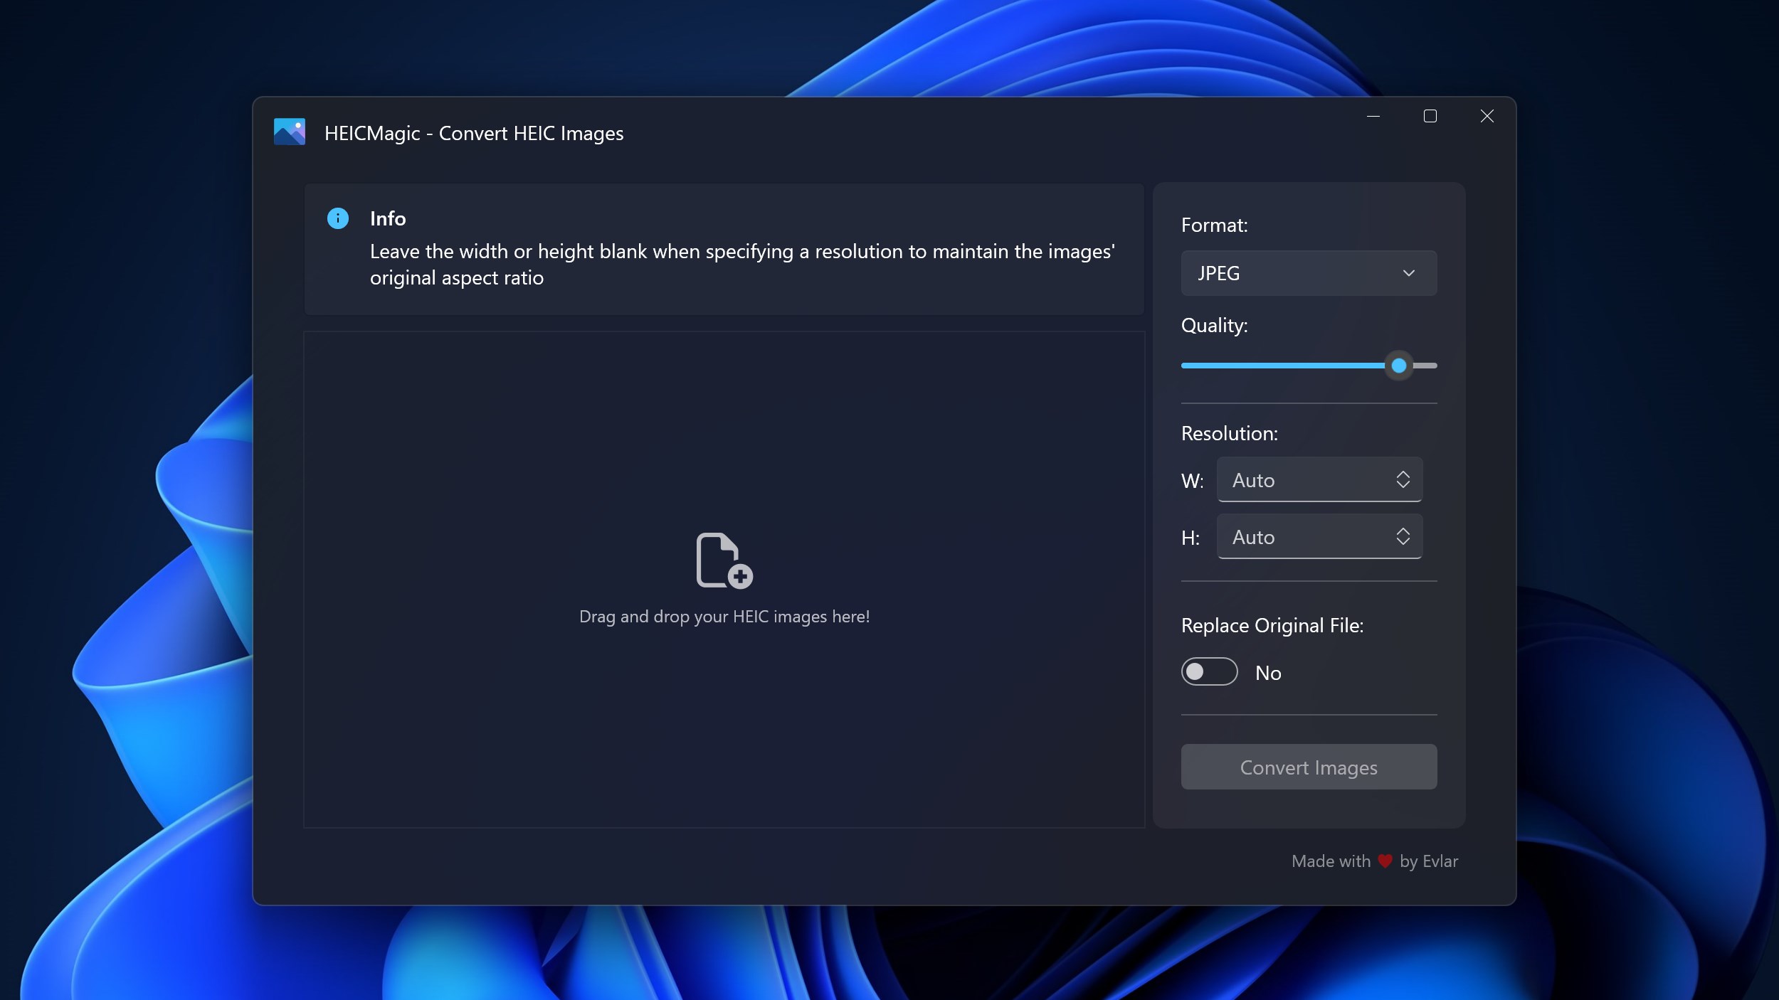Click the red heart icon in footer
The width and height of the screenshot is (1779, 1000).
coord(1384,861)
